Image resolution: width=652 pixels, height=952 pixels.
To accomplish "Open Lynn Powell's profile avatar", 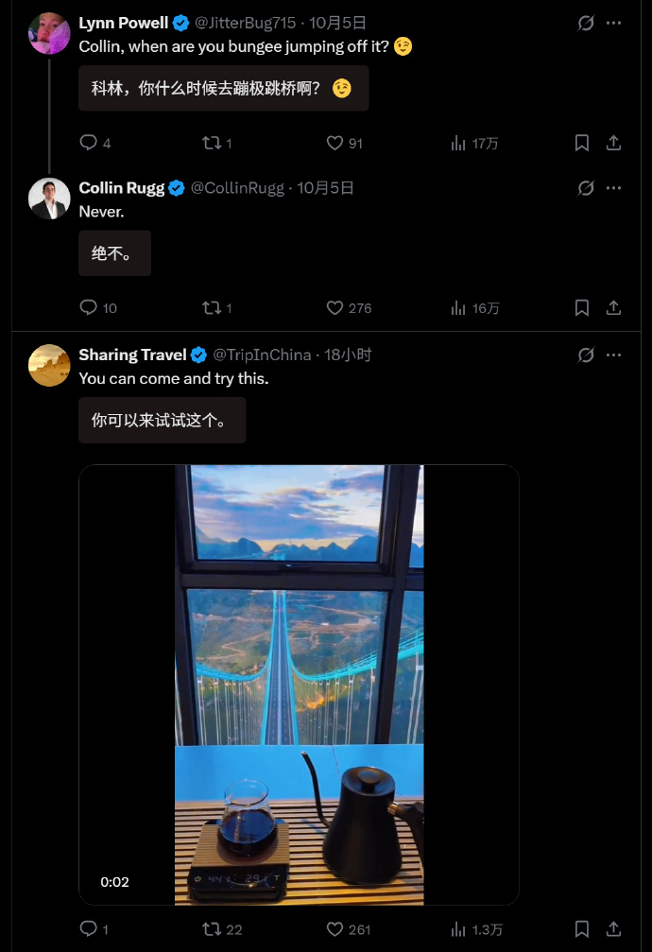I will pos(49,33).
